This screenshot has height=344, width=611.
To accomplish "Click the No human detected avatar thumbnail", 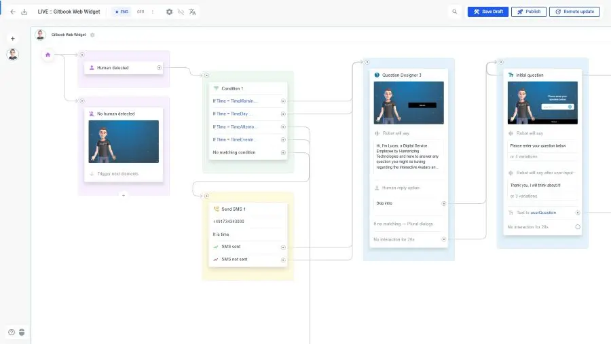I will click(124, 142).
